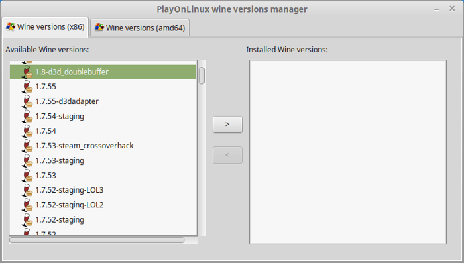Click wine icon next to 1.7.54-staging
This screenshot has height=263, width=464.
coord(27,117)
